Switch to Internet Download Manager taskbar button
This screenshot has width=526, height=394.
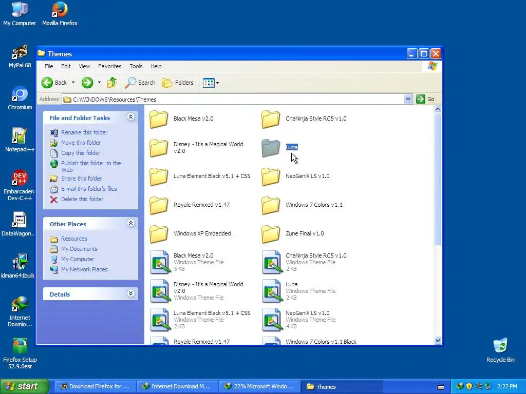tap(178, 386)
